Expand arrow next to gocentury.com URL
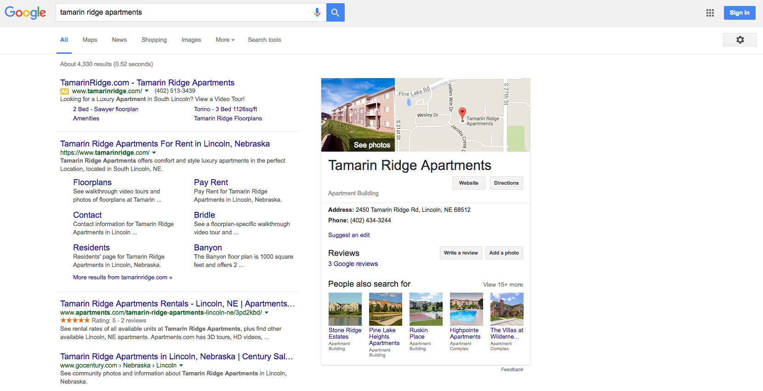Screen dimensions: 763x391 coord(181,365)
